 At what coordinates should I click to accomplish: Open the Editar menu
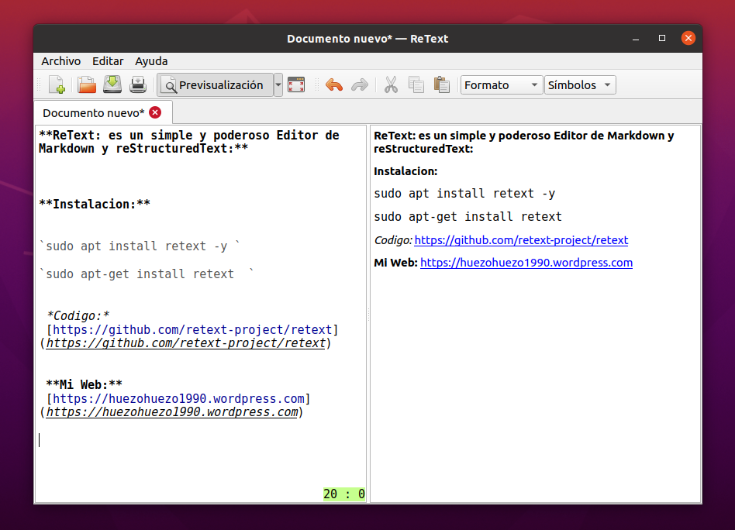pos(108,61)
